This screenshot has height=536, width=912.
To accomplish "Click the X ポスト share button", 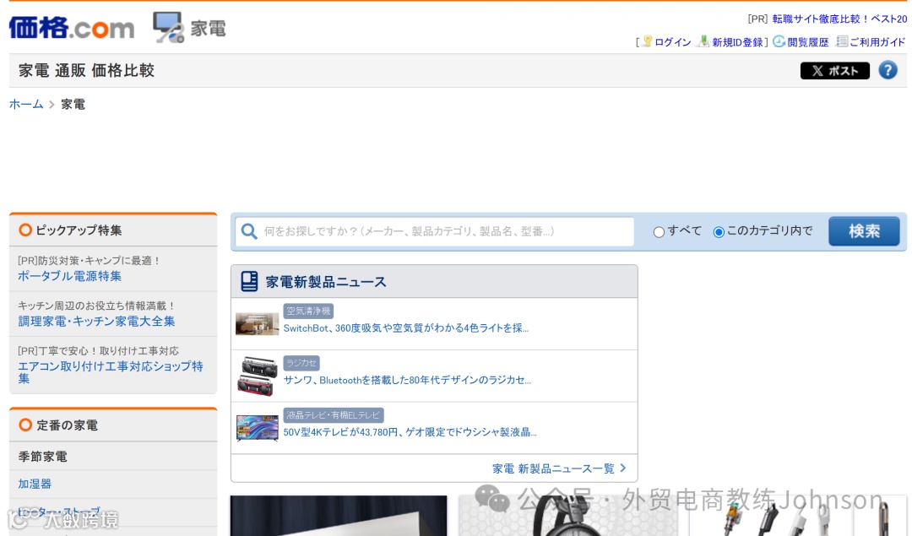I will pyautogui.click(x=834, y=71).
